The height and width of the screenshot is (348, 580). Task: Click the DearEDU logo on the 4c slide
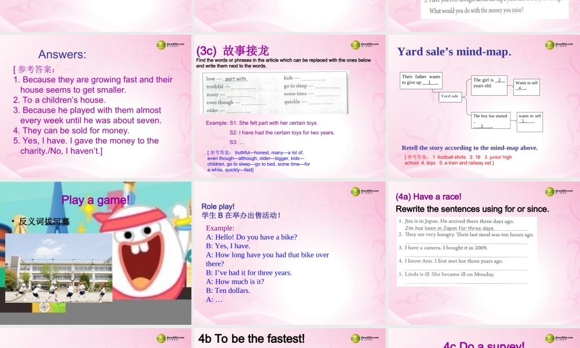550,338
